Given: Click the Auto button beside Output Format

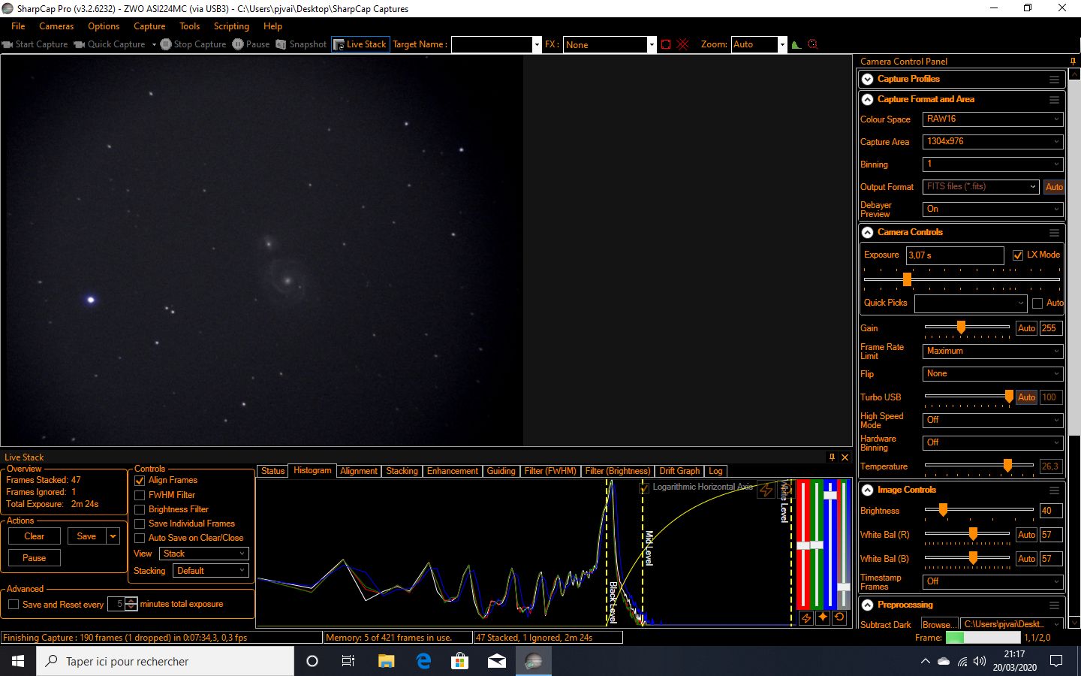Looking at the screenshot, I should point(1054,187).
